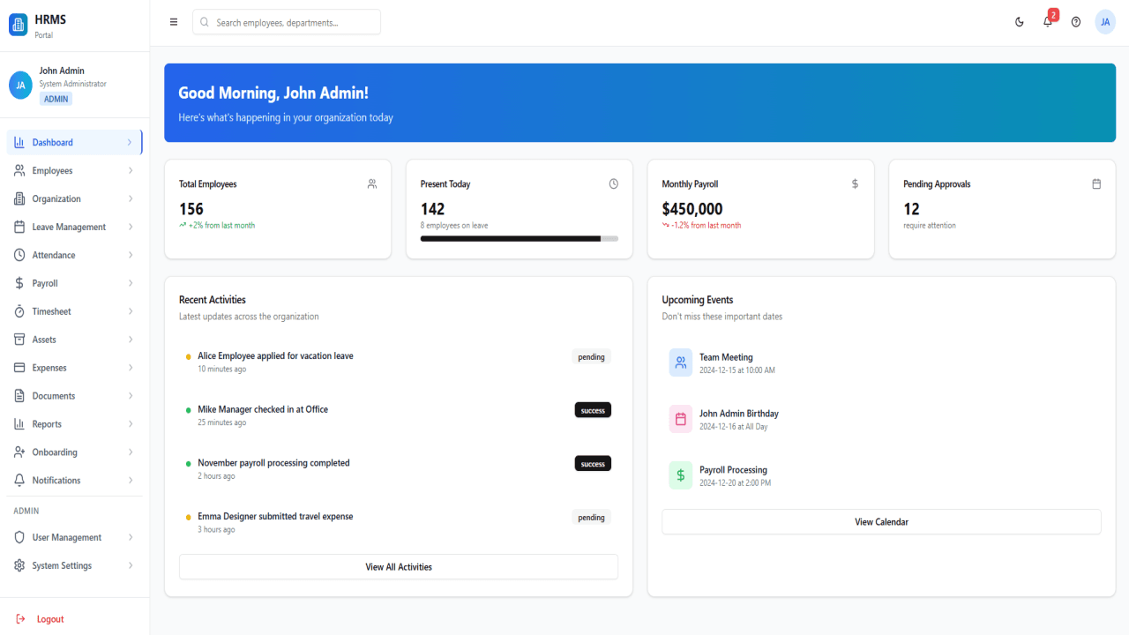Screen dimensions: 1129x635
Task: Open the help question mark icon
Action: (1076, 22)
